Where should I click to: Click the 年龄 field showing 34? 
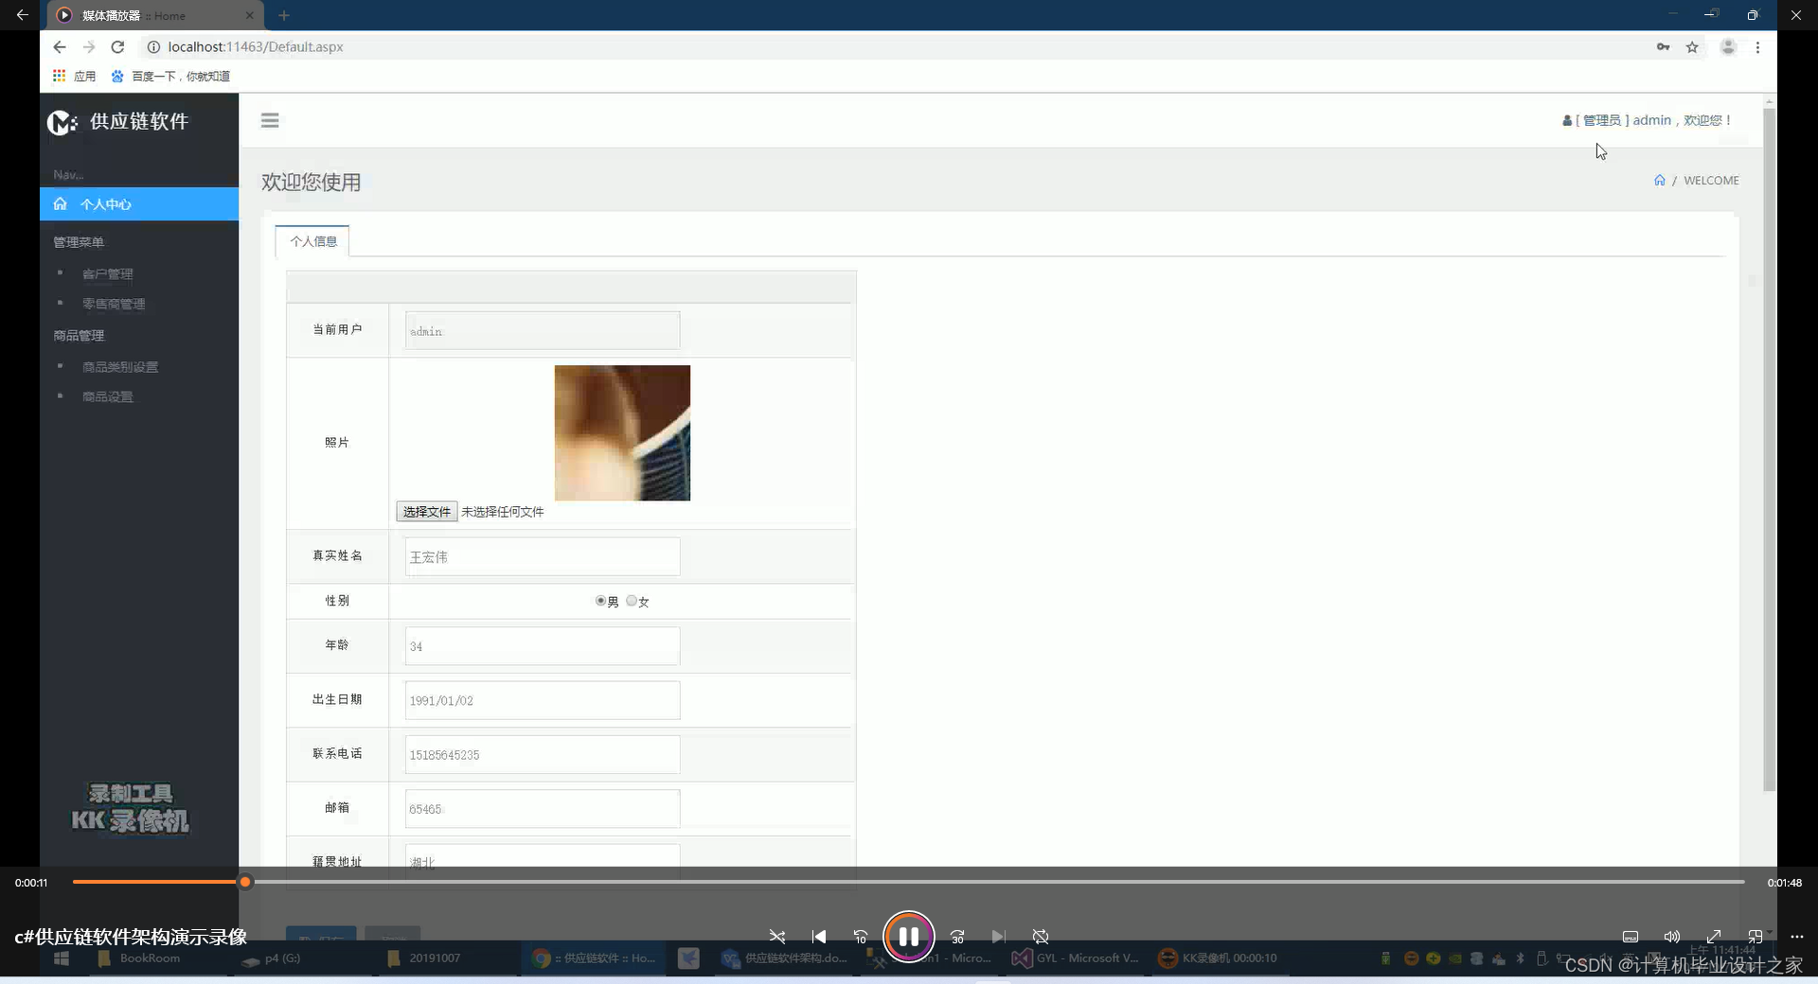coord(543,646)
